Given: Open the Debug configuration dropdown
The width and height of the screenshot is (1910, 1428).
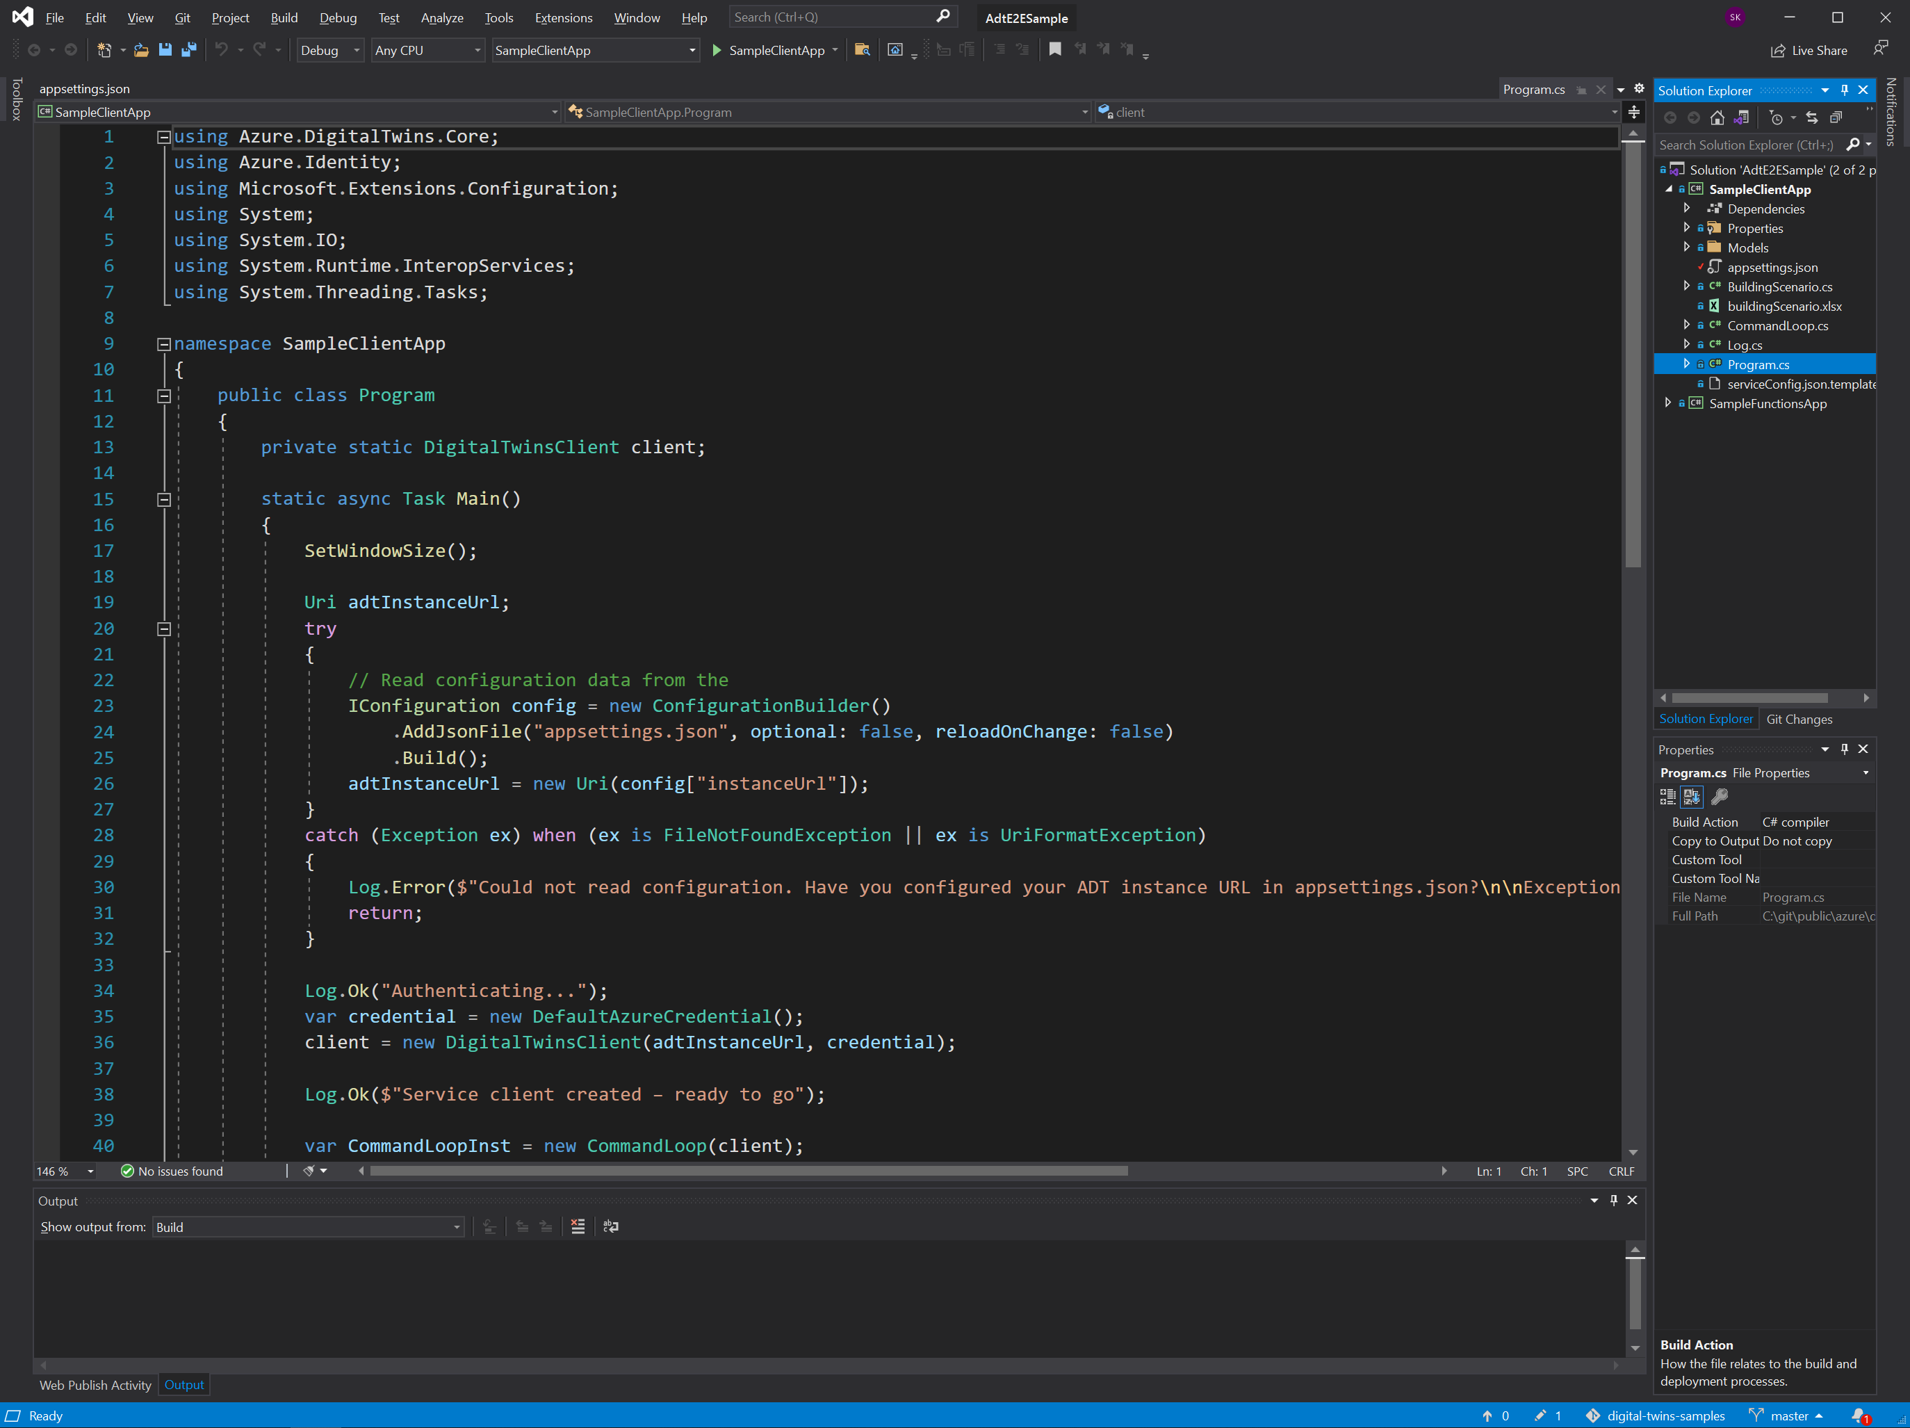Looking at the screenshot, I should 356,50.
